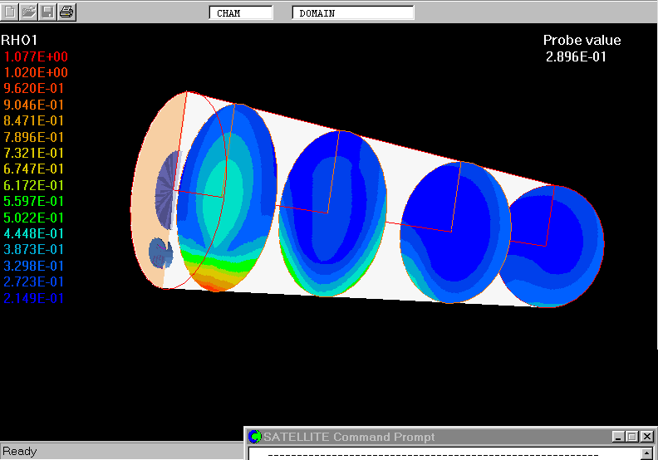The height and width of the screenshot is (460, 658).
Task: Click the CHAM text field
Action: (x=241, y=13)
